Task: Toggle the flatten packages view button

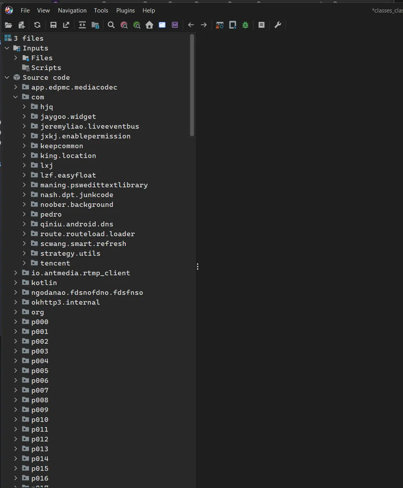Action: (x=95, y=25)
